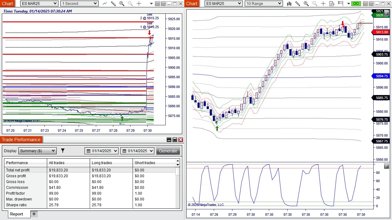Open Chart Trader icon in right chart toolbar

[341, 4]
